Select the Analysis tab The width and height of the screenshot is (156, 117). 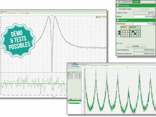click(136, 2)
